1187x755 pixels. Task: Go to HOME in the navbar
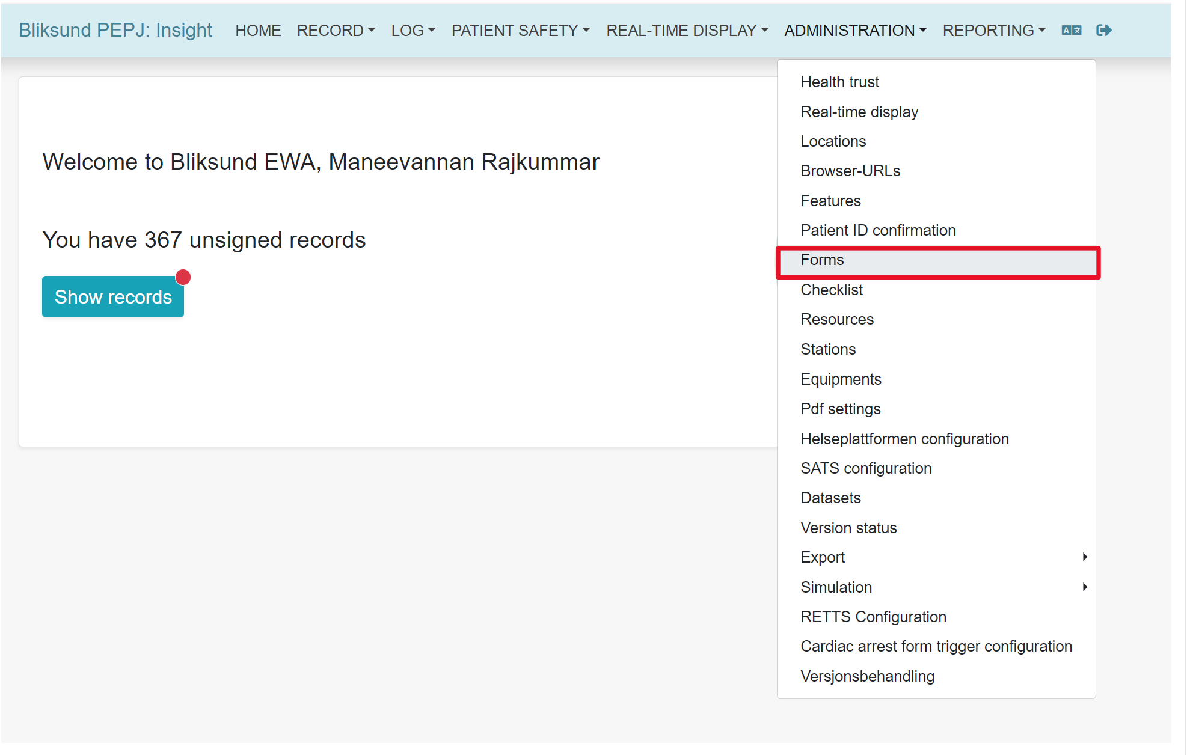258,31
